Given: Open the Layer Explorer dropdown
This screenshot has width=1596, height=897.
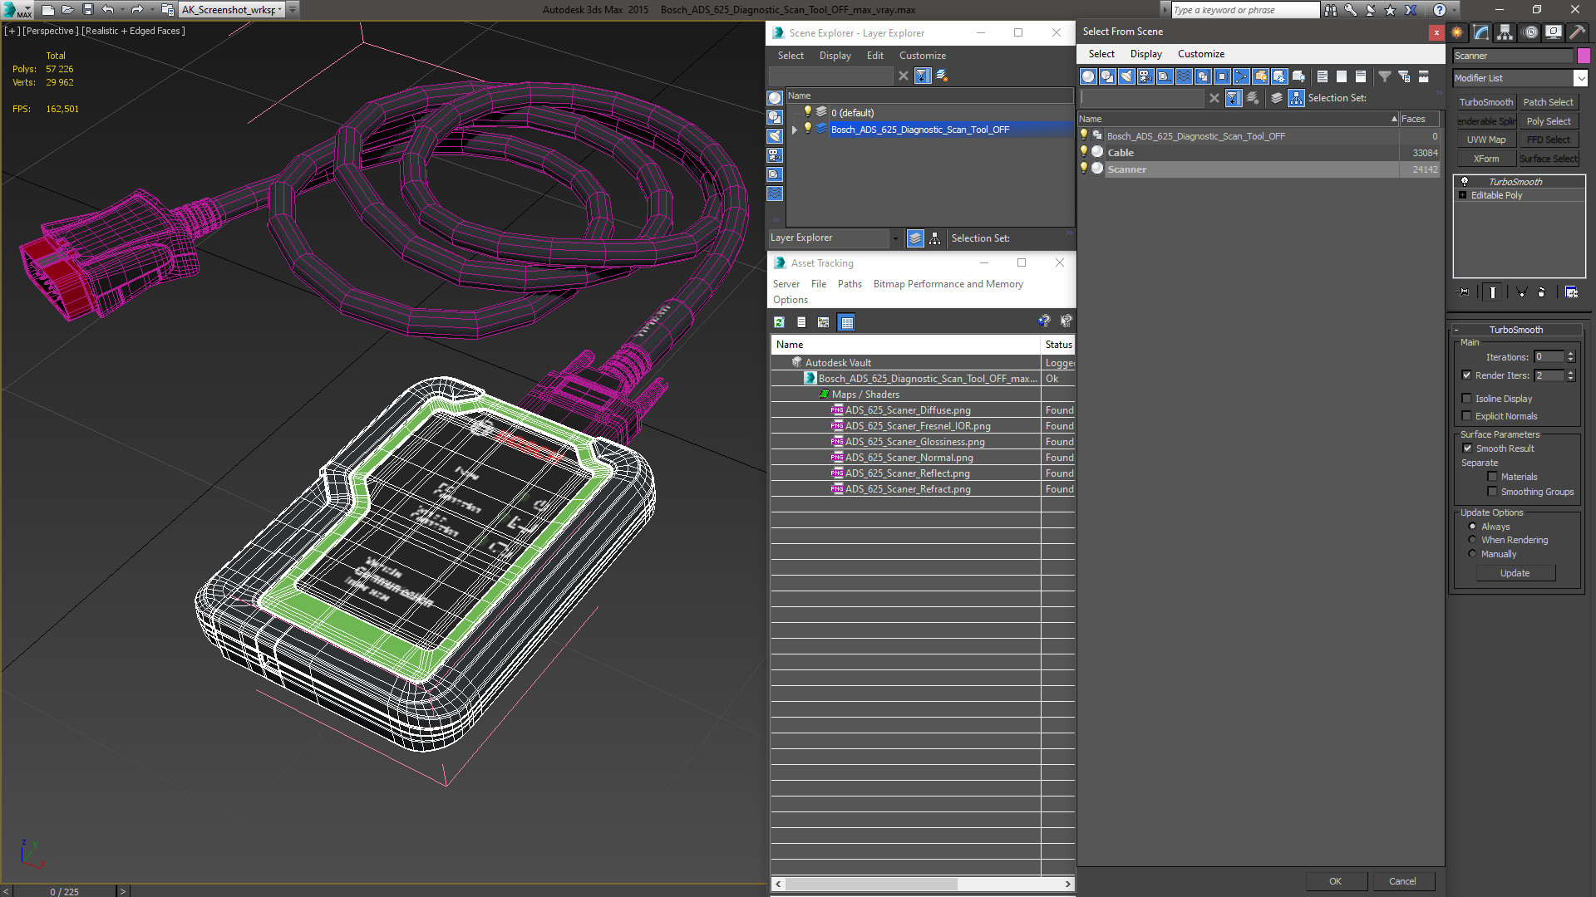Looking at the screenshot, I should 895,238.
